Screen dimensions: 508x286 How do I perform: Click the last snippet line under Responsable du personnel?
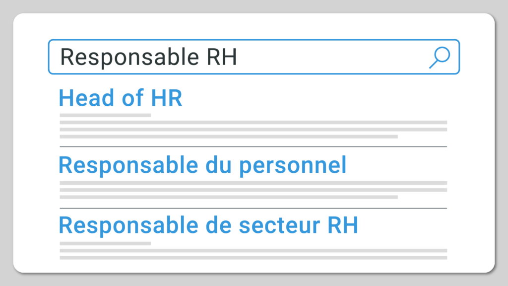229,197
